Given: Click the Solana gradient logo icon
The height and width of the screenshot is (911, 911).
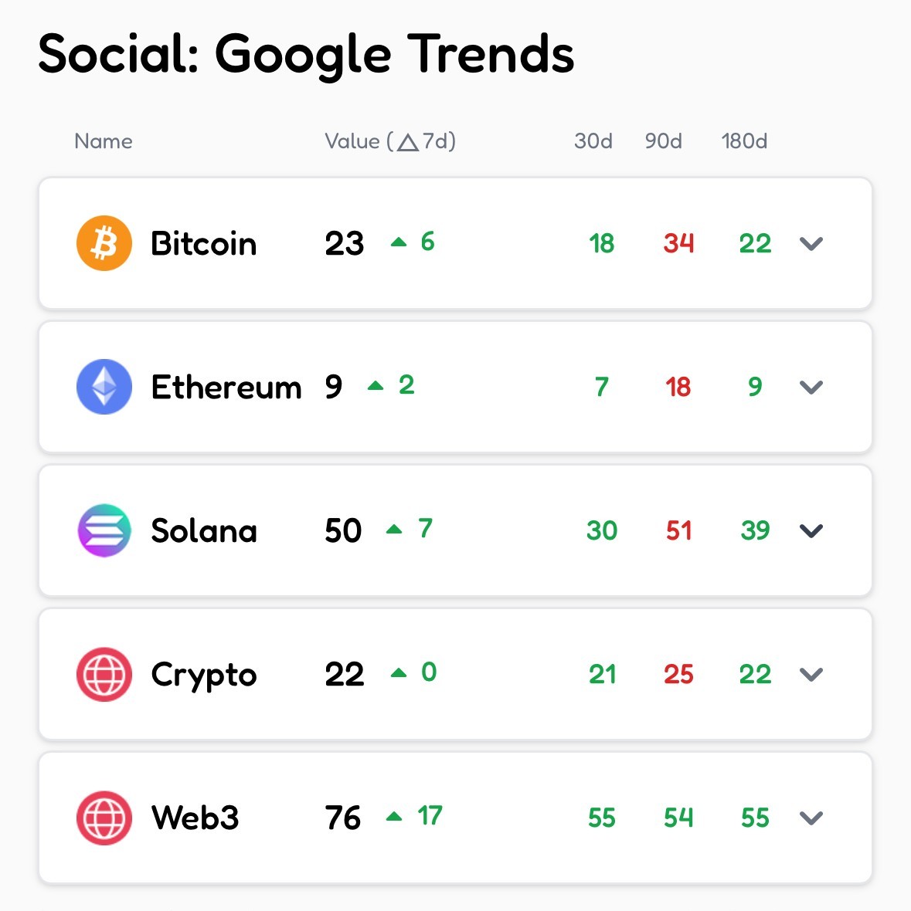Looking at the screenshot, I should click(x=104, y=530).
